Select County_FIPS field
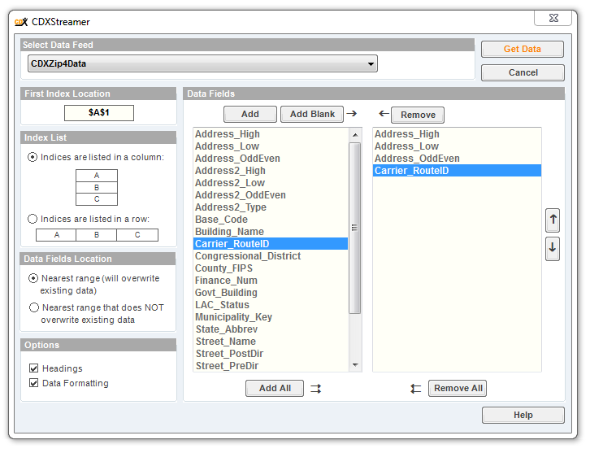This screenshot has width=590, height=453. tap(271, 268)
